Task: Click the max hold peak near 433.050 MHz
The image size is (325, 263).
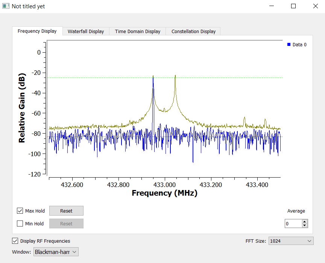Action: pyautogui.click(x=175, y=76)
